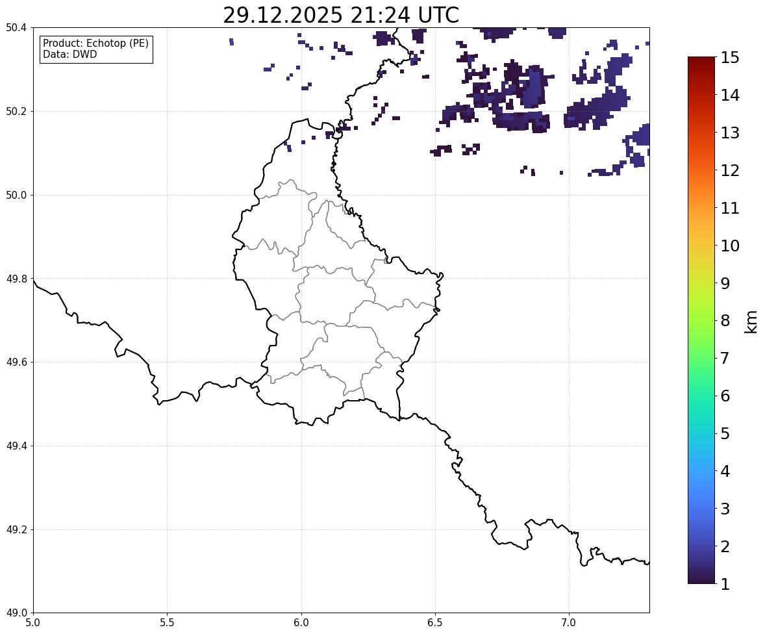Click the longitude tick label '7.0'
The width and height of the screenshot is (765, 634).
click(570, 623)
